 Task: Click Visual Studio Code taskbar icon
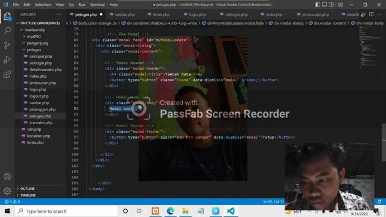point(230,211)
